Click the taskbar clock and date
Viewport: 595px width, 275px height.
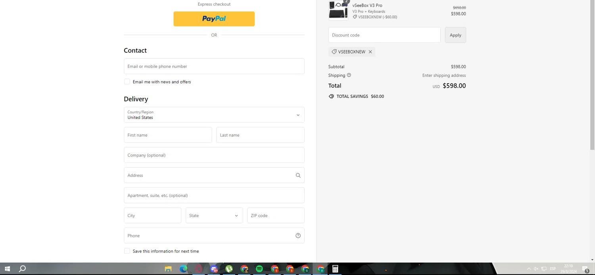pos(568,269)
